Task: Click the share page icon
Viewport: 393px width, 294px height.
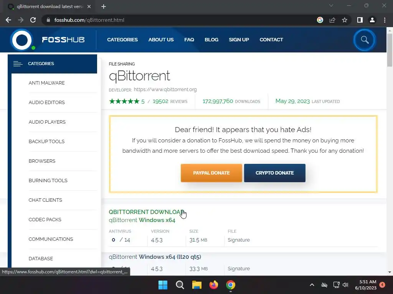Action: (332, 20)
